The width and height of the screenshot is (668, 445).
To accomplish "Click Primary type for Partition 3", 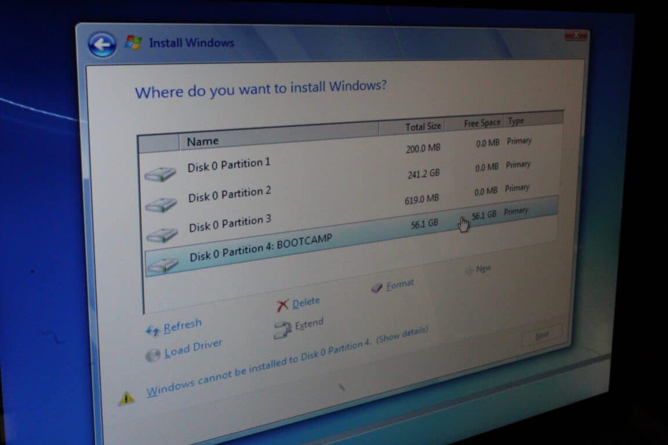I will tap(517, 188).
